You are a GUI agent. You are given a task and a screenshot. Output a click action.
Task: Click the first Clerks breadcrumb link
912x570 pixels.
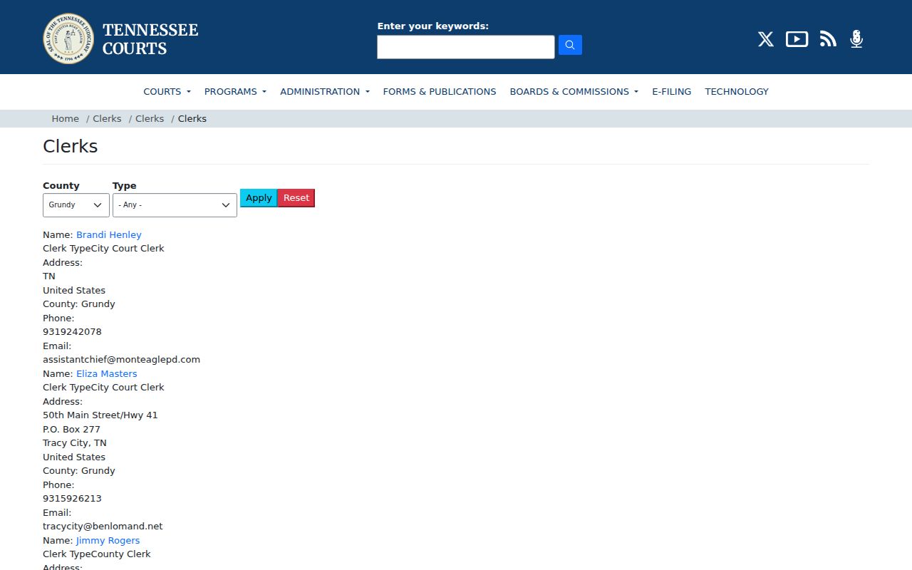click(x=107, y=118)
